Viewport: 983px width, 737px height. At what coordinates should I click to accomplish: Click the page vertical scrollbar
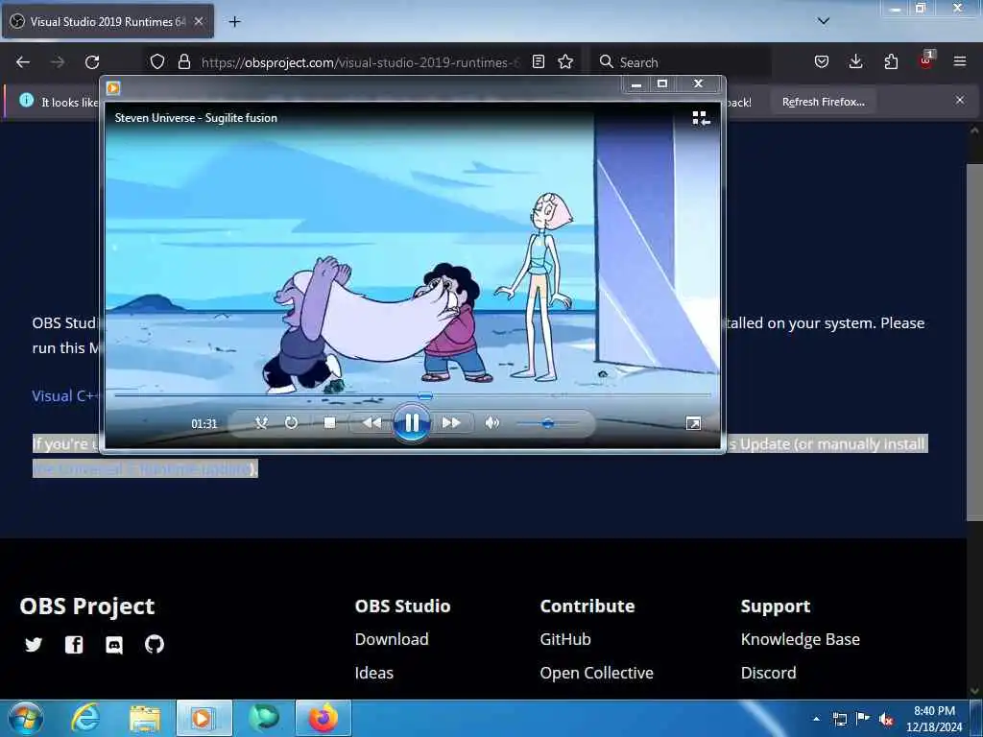[x=974, y=343]
